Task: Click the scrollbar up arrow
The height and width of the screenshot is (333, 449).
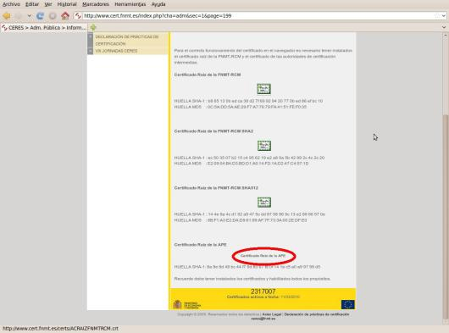Action: [x=445, y=36]
